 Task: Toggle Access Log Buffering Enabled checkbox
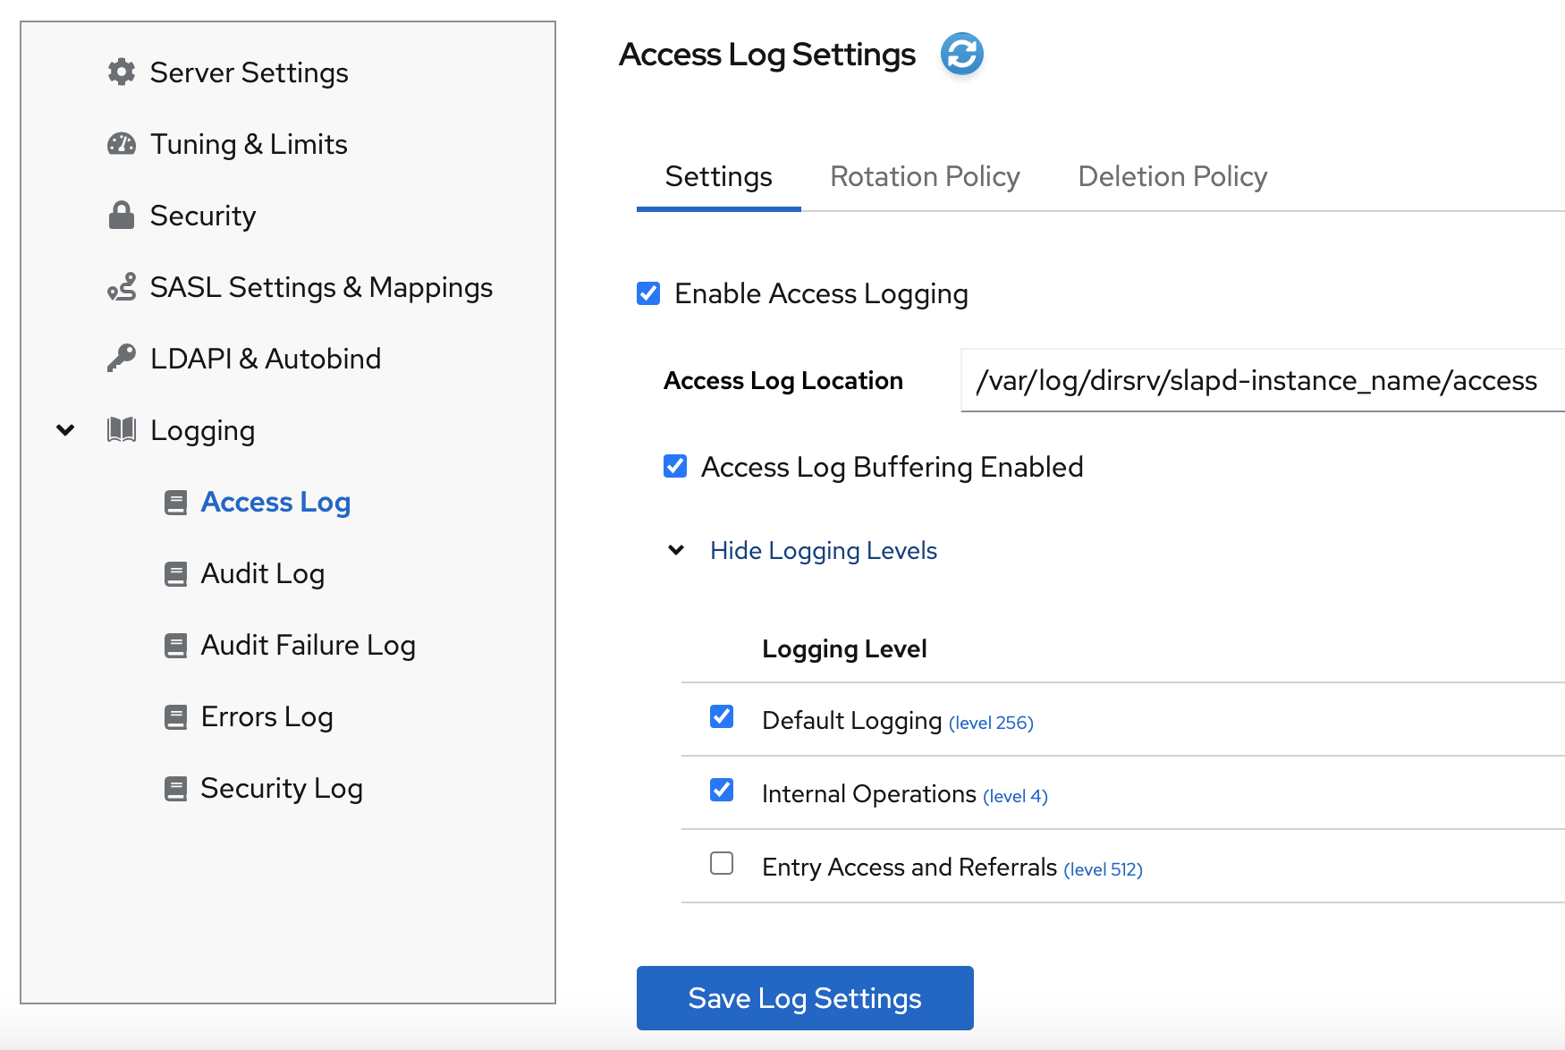675,467
